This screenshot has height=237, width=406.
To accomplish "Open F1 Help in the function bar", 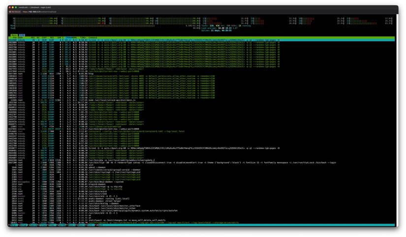I will click(x=14, y=225).
